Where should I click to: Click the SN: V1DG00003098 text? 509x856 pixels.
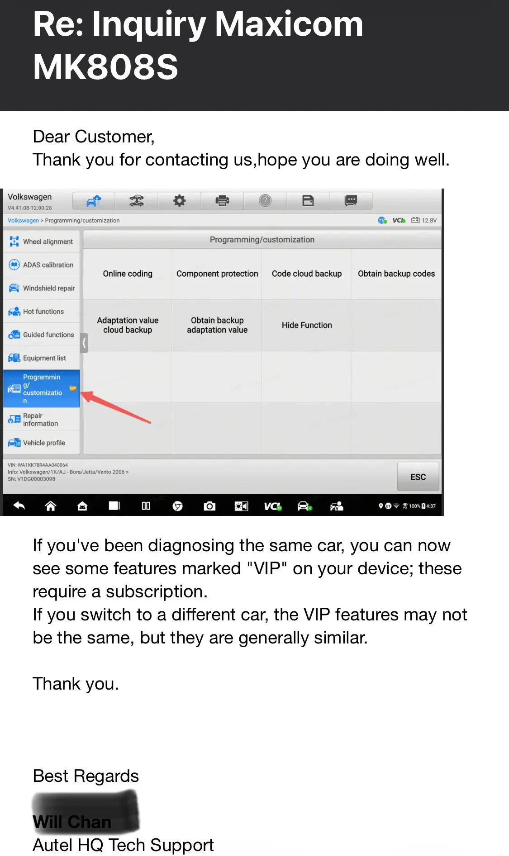click(x=31, y=479)
